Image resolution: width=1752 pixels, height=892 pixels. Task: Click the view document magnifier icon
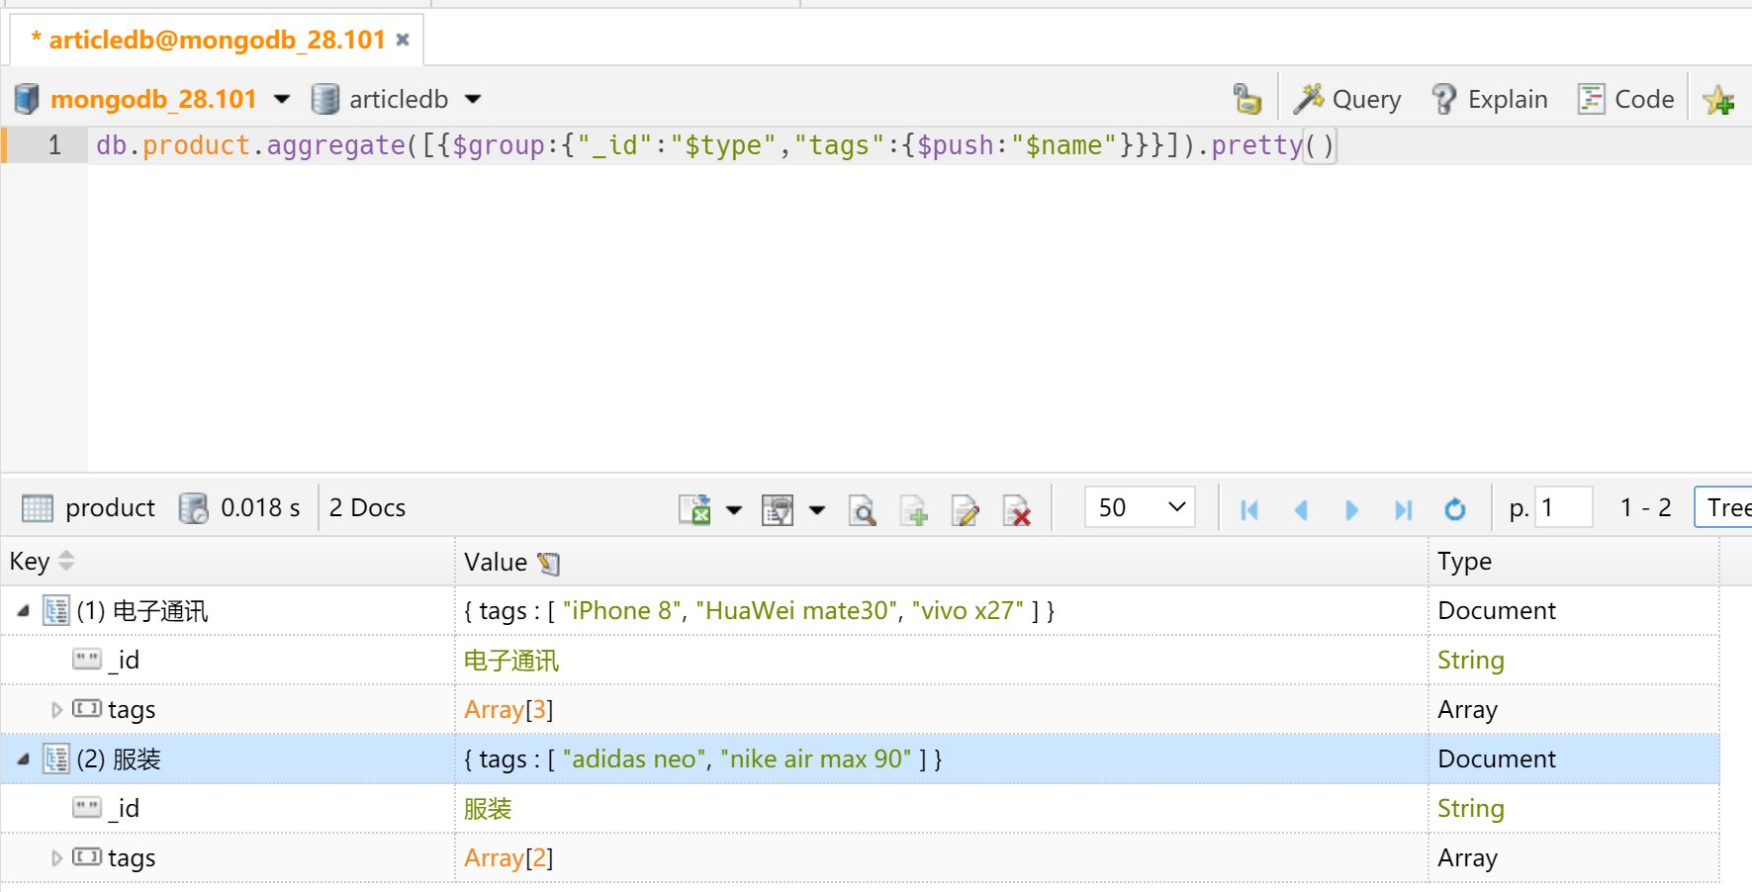pos(863,510)
